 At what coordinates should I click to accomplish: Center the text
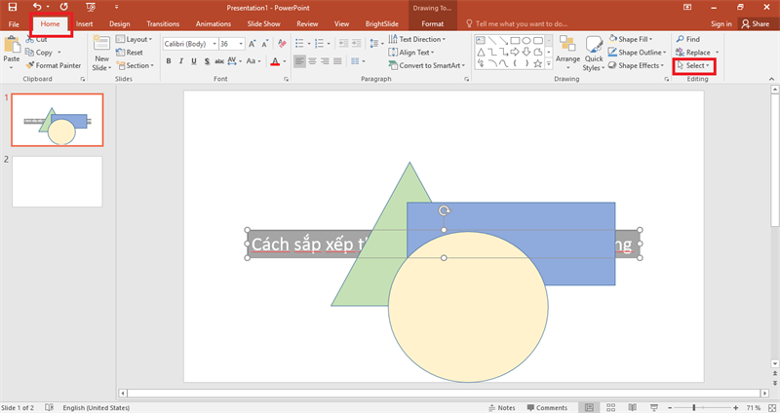pyautogui.click(x=312, y=61)
